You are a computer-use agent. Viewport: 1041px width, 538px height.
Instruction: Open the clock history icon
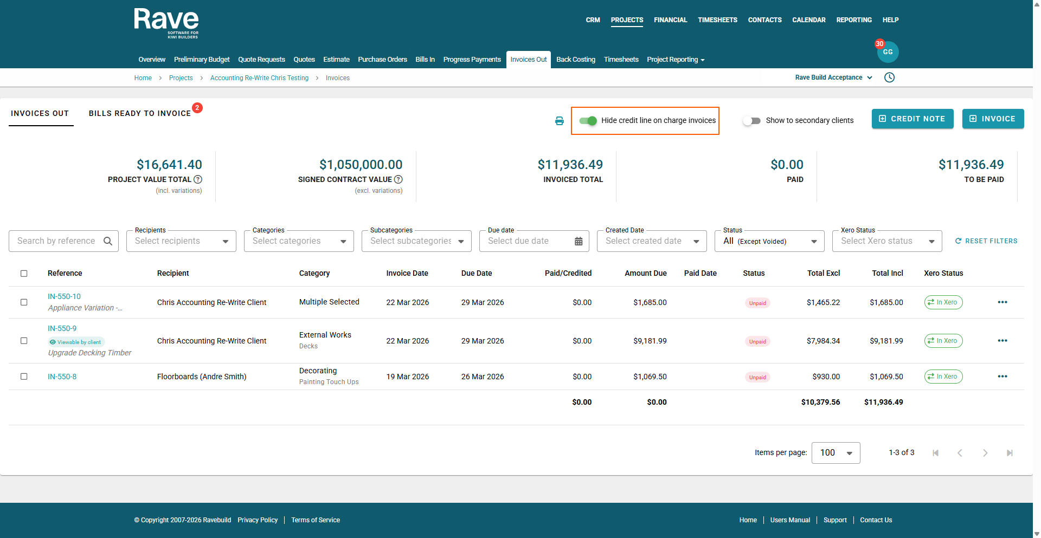(x=889, y=77)
